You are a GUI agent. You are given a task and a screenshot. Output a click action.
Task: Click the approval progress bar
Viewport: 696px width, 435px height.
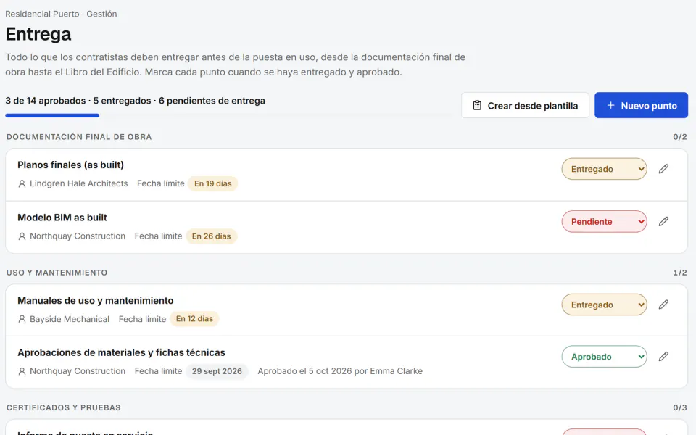228,115
